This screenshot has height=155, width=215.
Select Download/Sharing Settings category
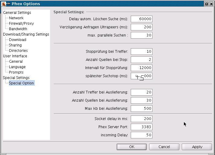click(26, 34)
